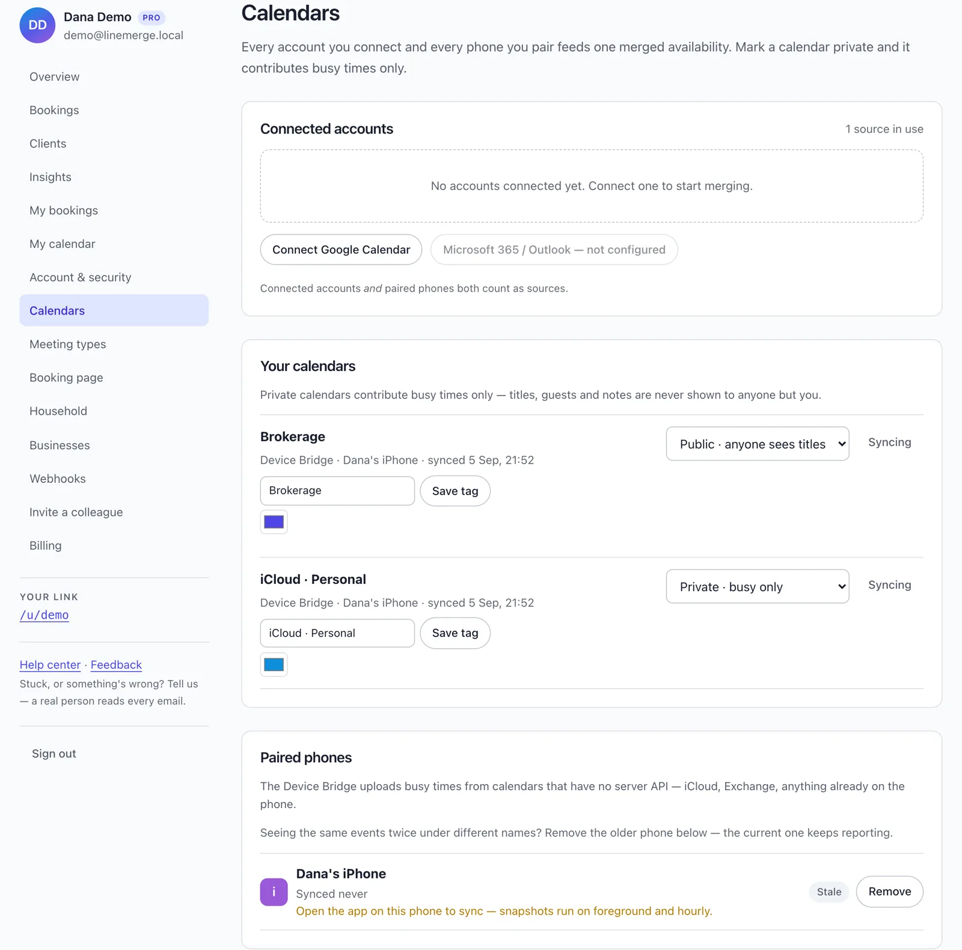Click the Feedback link
Screen dimensions: 962x950
coord(116,664)
